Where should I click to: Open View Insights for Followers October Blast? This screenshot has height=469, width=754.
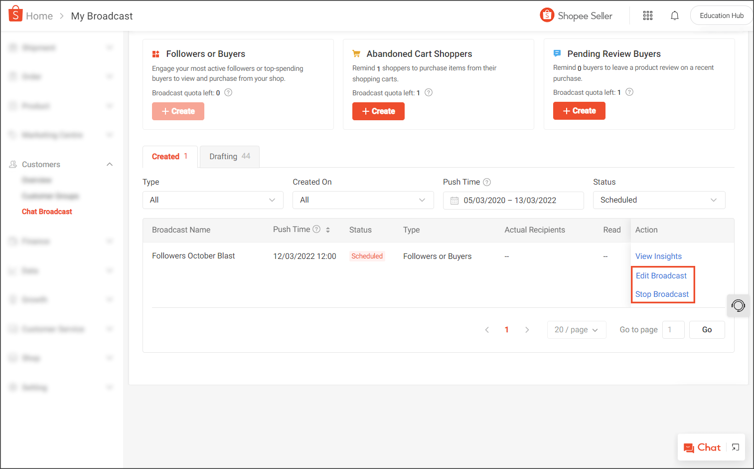658,256
